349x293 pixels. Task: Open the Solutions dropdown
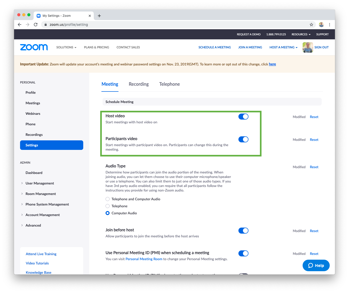pos(66,47)
